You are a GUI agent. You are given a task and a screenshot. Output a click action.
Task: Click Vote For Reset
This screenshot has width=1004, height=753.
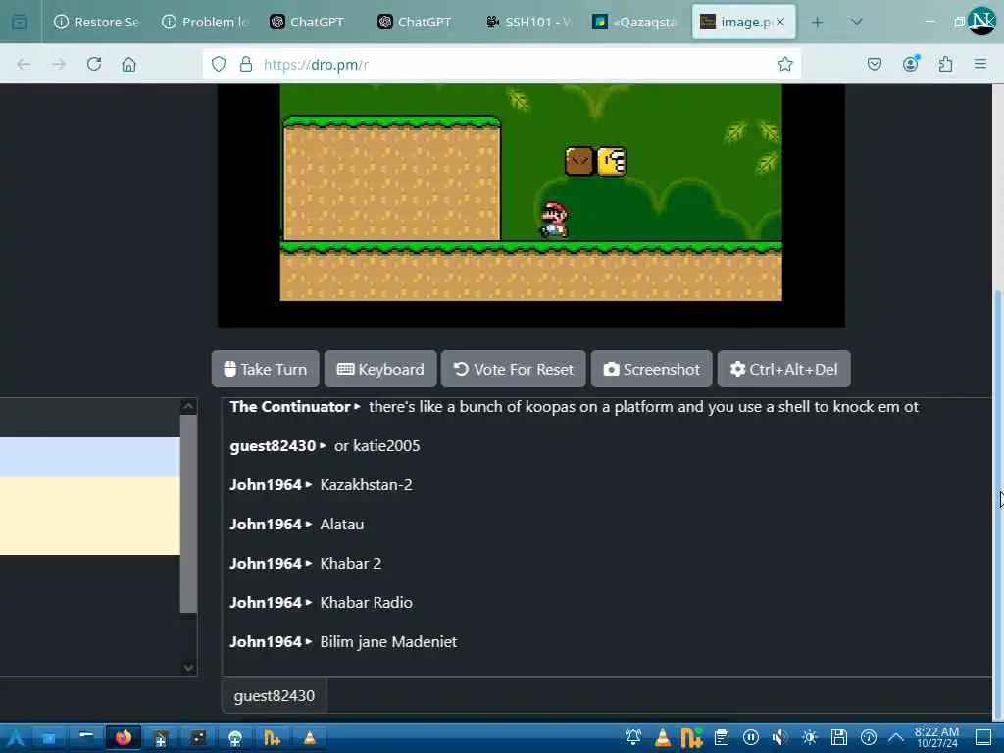pyautogui.click(x=514, y=369)
